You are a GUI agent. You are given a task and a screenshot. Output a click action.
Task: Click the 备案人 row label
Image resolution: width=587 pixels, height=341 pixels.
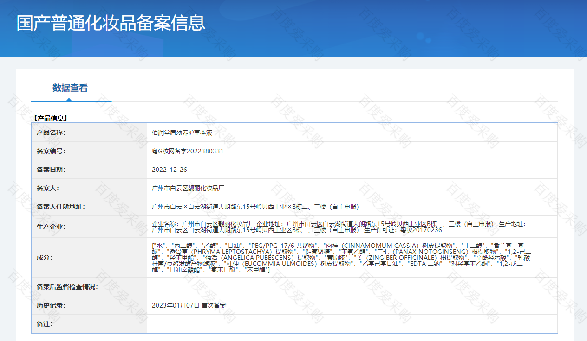(48, 188)
